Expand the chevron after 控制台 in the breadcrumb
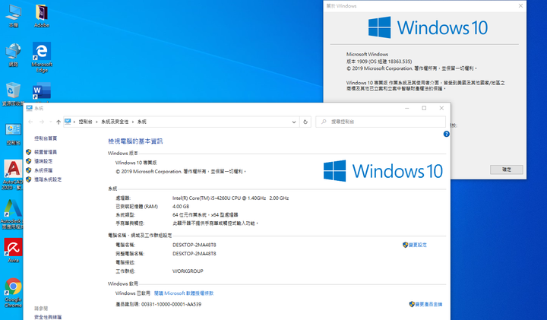Viewport: 547px width, 320px height. 96,122
